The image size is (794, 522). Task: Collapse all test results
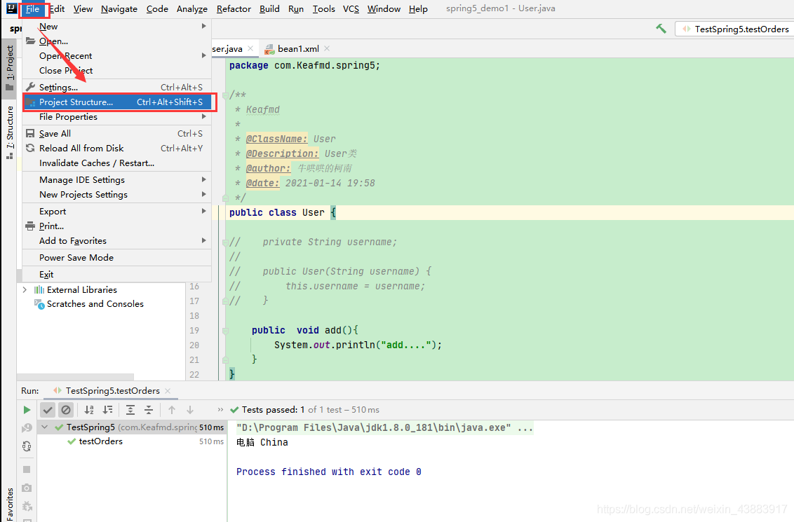(149, 410)
